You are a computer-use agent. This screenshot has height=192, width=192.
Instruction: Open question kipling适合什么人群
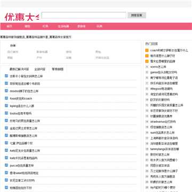pyautogui.click(x=22, y=106)
